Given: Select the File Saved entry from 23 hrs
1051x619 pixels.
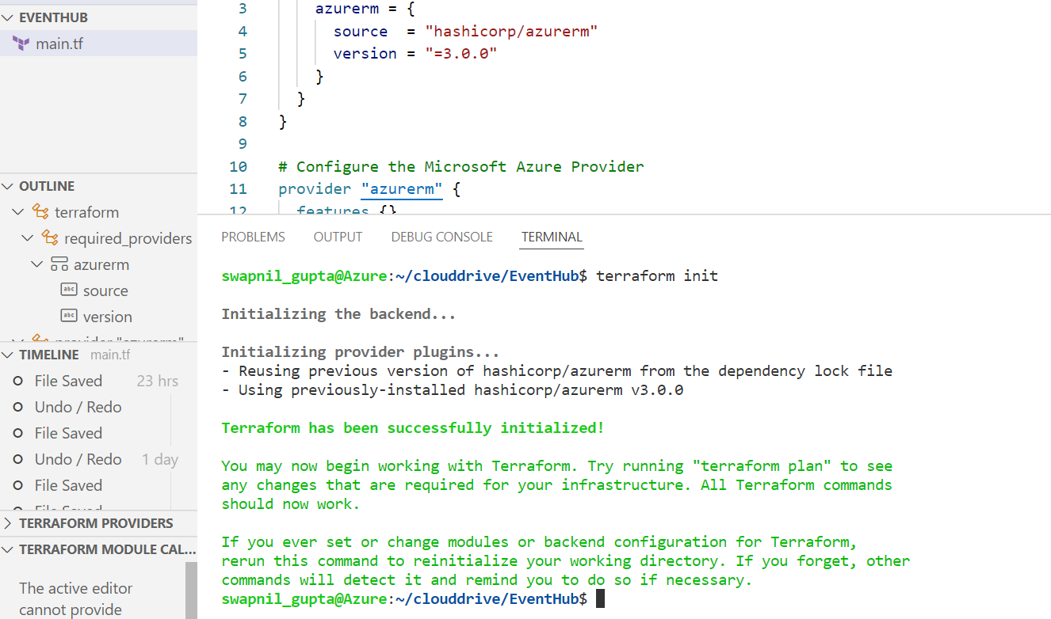Looking at the screenshot, I should 98,381.
